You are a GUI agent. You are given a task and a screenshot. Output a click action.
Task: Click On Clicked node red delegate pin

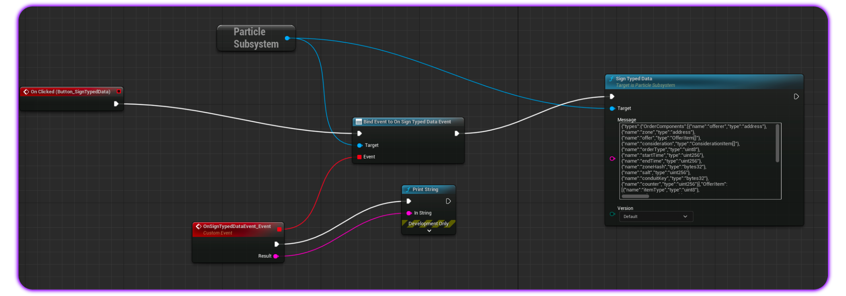[119, 91]
